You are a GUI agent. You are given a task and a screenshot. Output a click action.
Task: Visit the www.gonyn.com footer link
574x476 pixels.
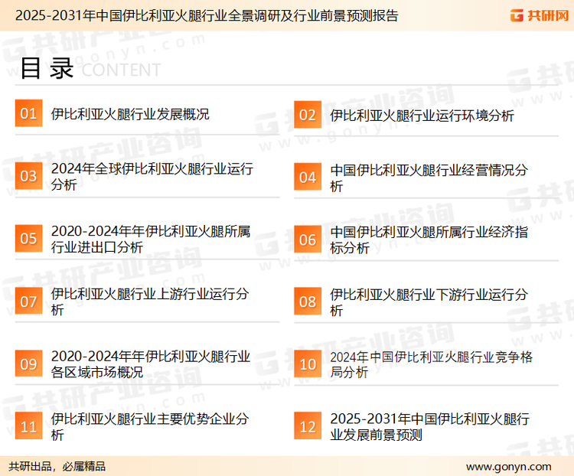pos(508,467)
